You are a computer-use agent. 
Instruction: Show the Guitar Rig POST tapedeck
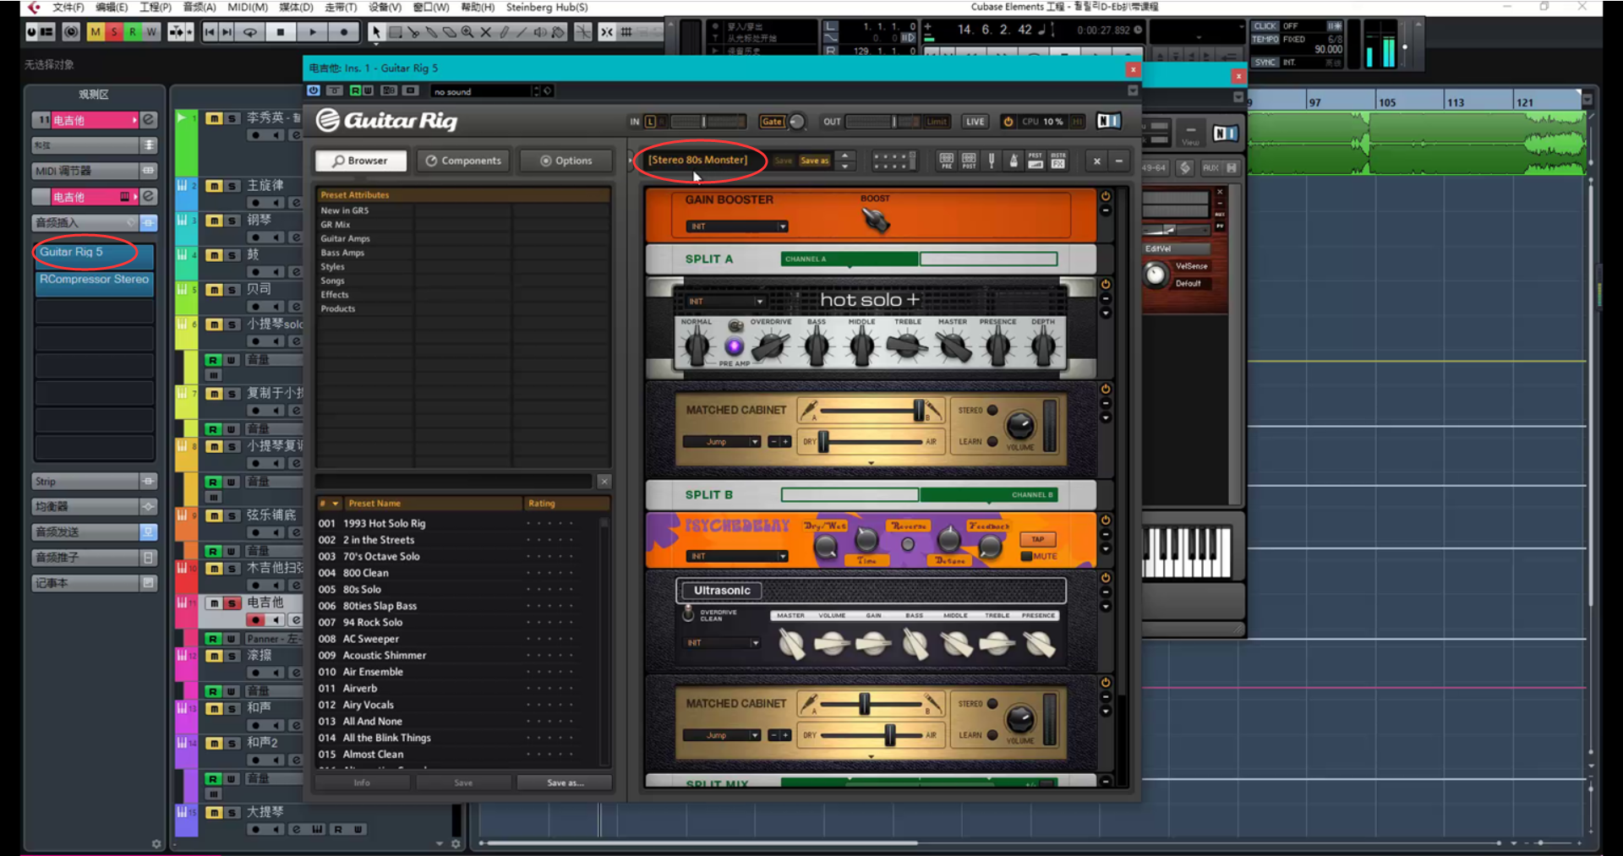pos(969,161)
